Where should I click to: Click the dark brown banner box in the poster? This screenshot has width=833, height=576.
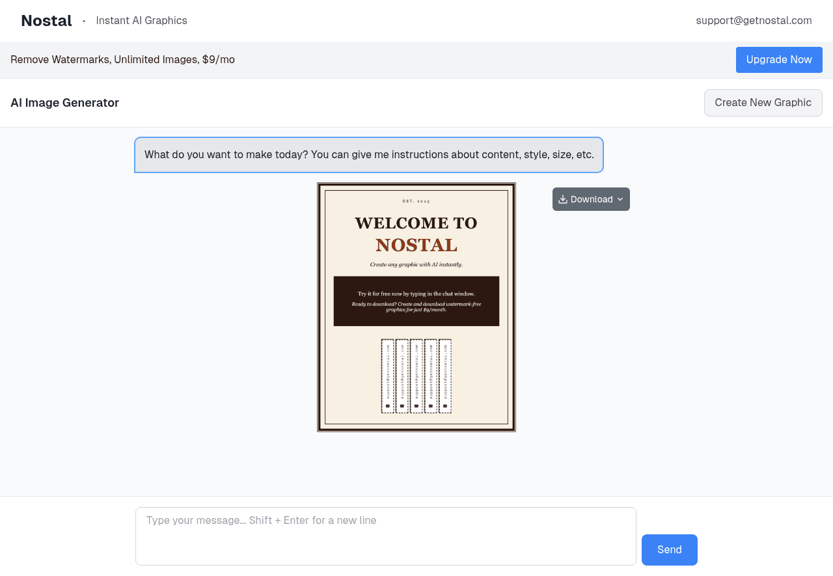416,301
